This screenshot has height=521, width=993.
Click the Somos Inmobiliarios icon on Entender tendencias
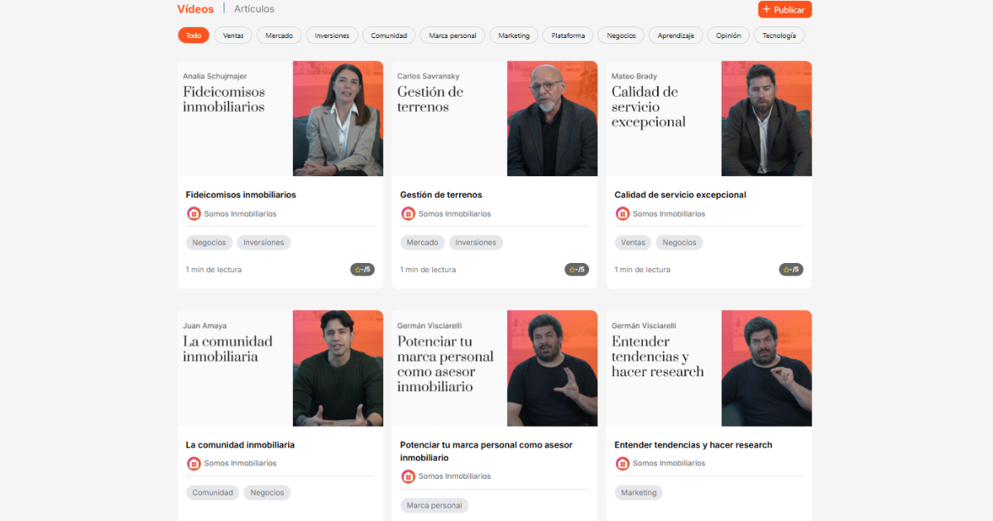point(622,463)
